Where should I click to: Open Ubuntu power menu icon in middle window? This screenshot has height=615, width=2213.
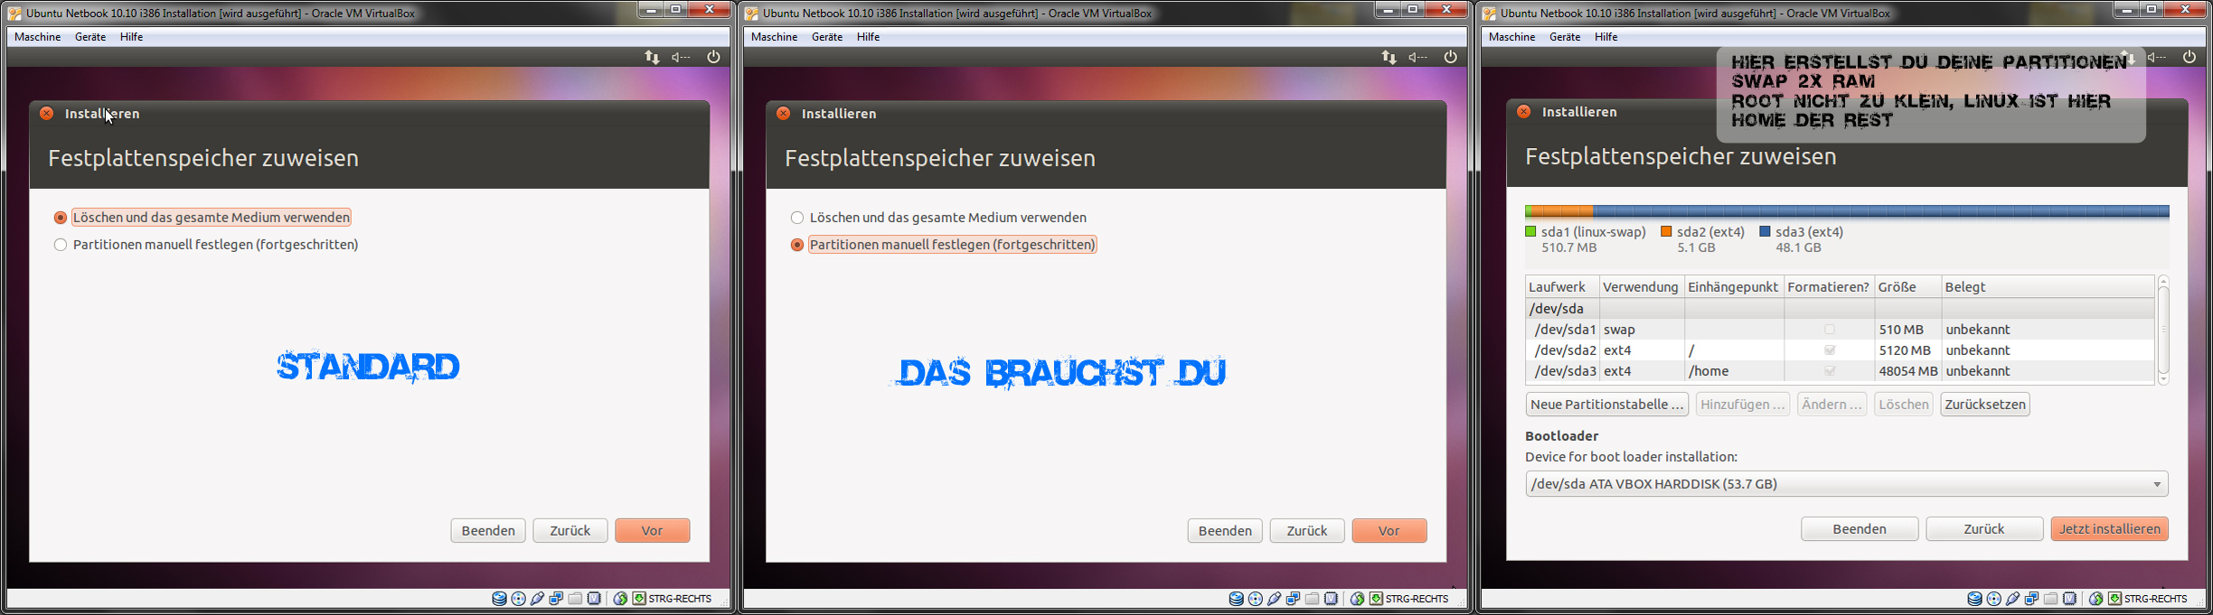[1450, 57]
